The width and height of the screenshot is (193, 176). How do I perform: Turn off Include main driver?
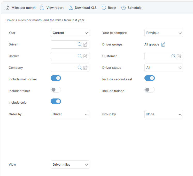56,78
